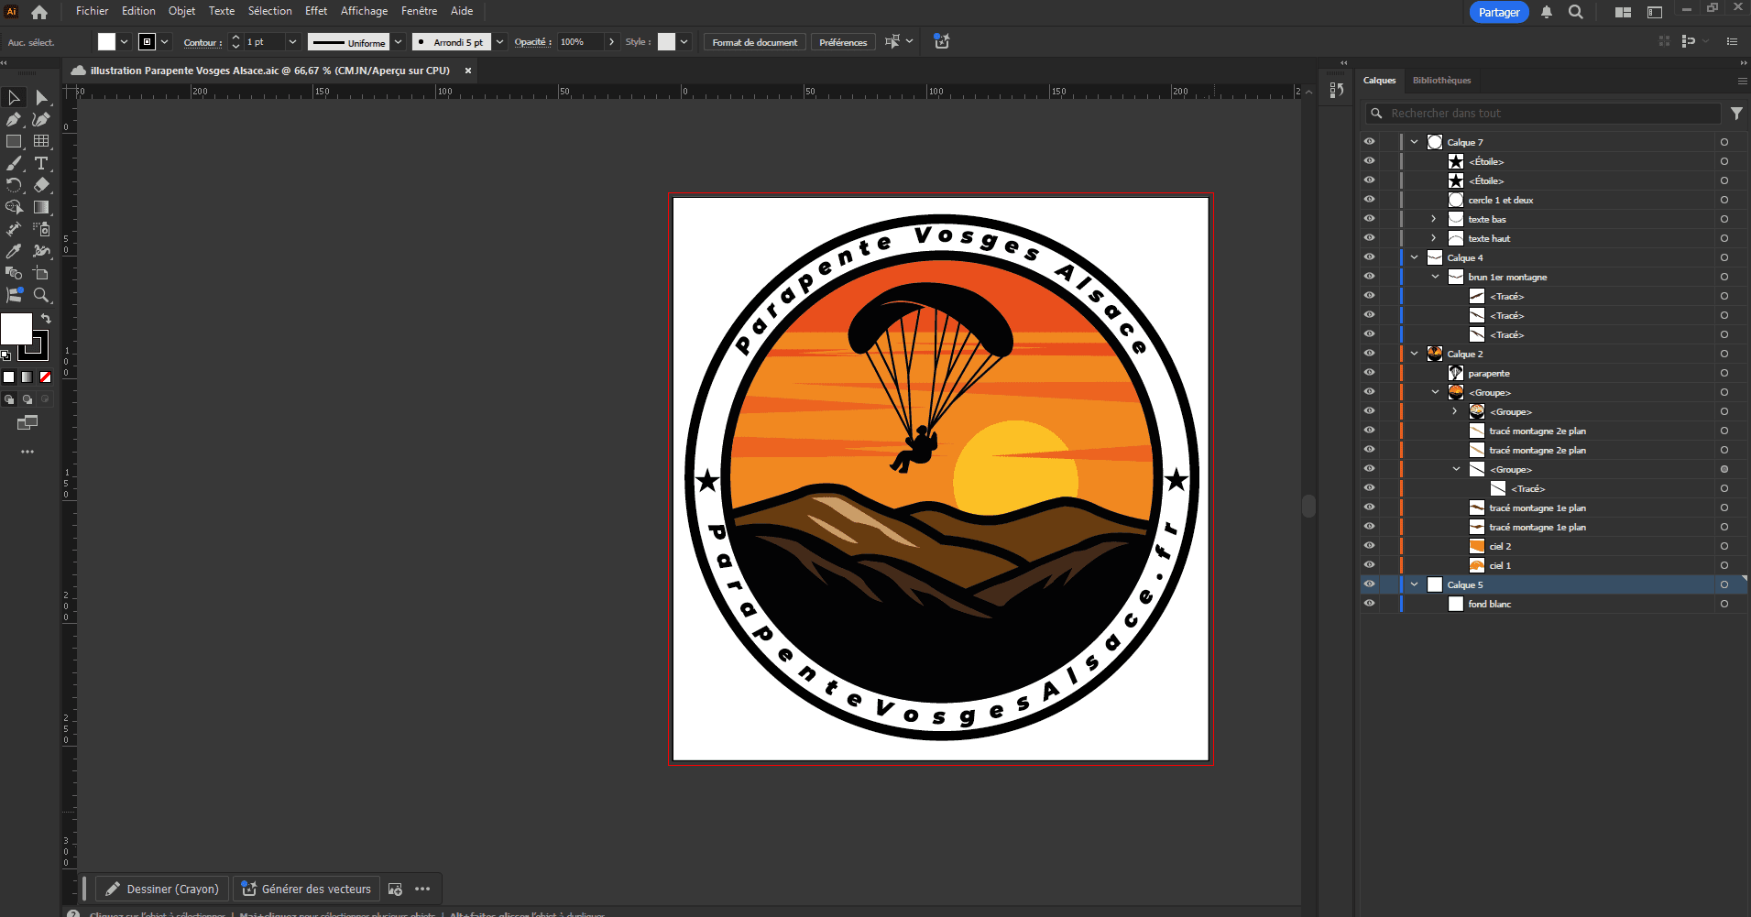1751x917 pixels.
Task: Reset default fill and stroke
Action: coord(6,355)
